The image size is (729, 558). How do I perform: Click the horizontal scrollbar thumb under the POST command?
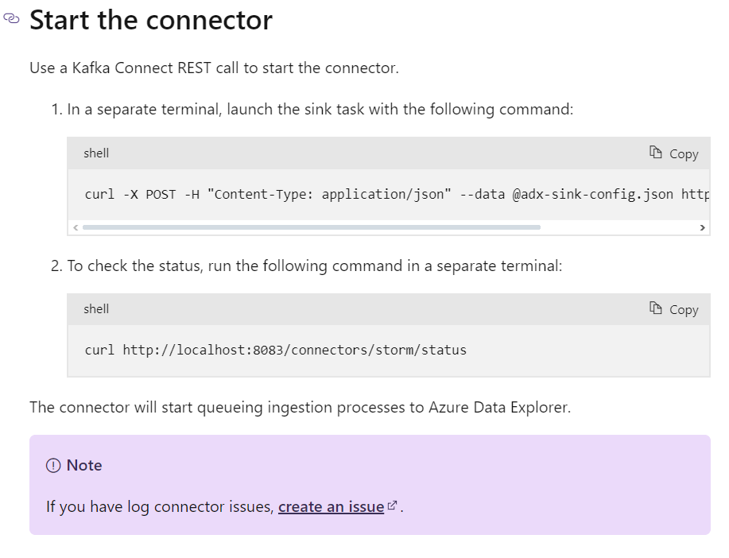point(312,227)
